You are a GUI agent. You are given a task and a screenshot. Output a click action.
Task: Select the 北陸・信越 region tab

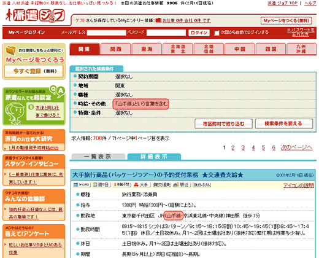(x=209, y=49)
